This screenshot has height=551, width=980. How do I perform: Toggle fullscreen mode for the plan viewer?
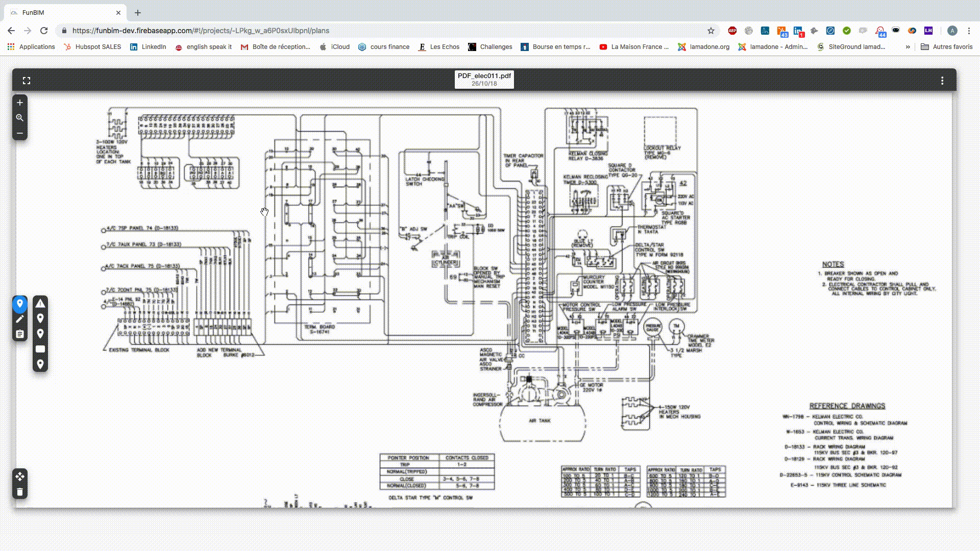(27, 81)
